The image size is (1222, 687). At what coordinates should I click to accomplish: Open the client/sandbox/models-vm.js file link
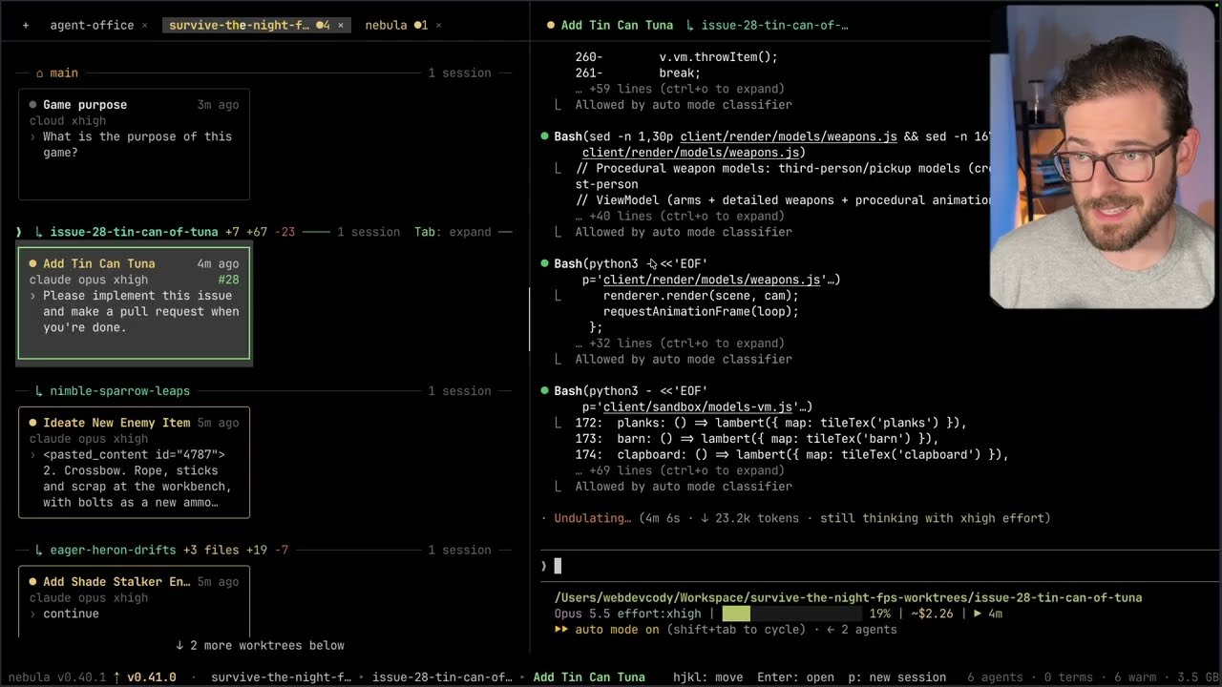click(x=698, y=406)
